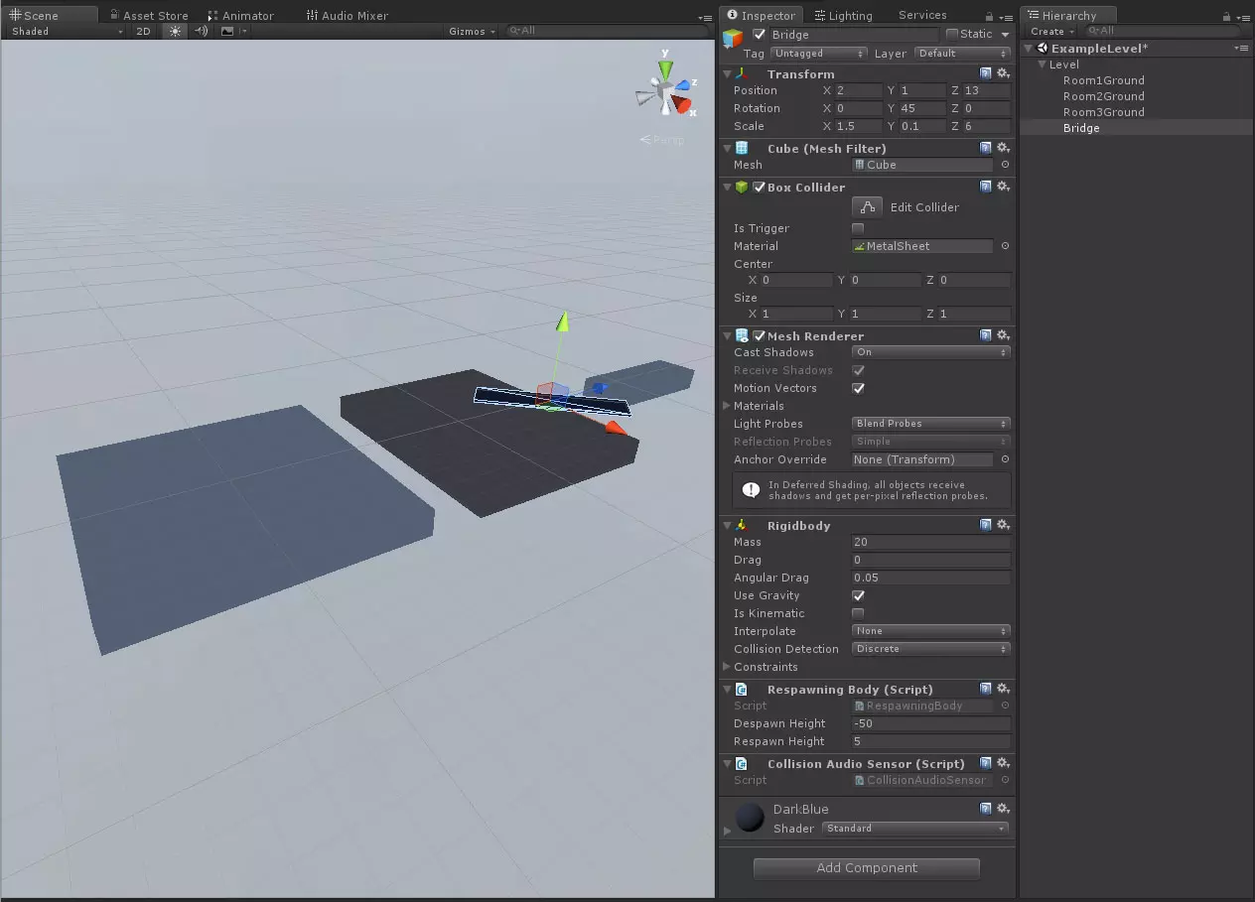Open Rigidbody help book icon
The width and height of the screenshot is (1255, 902).
click(x=985, y=525)
